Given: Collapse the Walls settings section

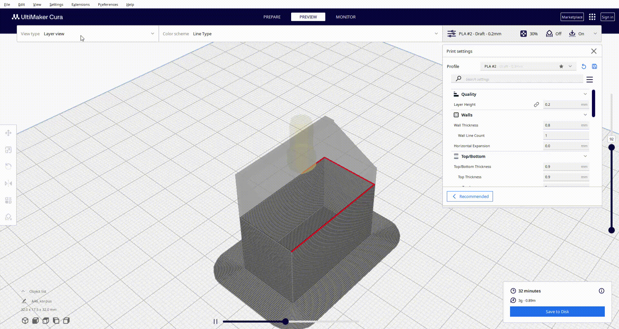Looking at the screenshot, I should point(585,115).
